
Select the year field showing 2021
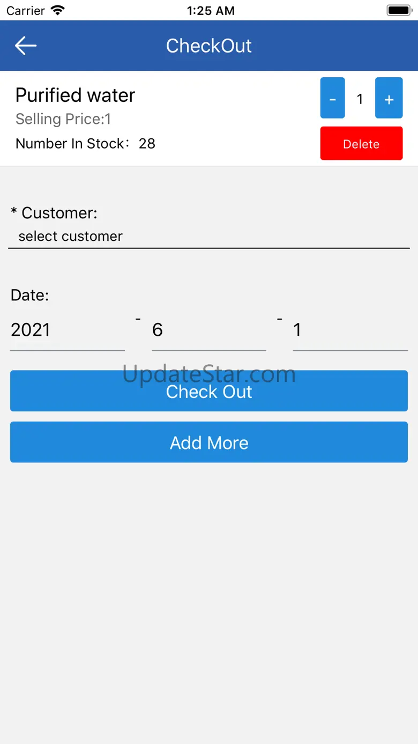click(x=68, y=330)
